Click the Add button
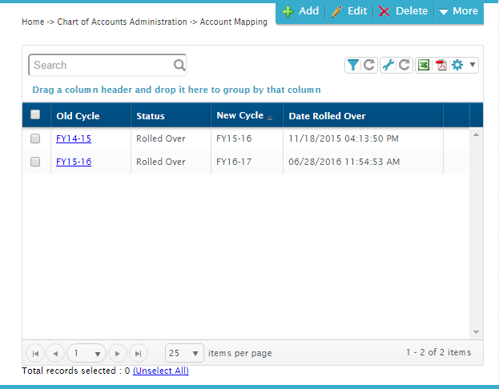The height and width of the screenshot is (389, 499). pyautogui.click(x=300, y=11)
